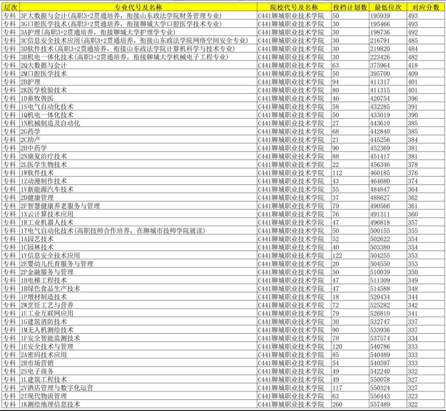
Task: Click the 1U工业互联网应用 cell
Action: [x=138, y=313]
